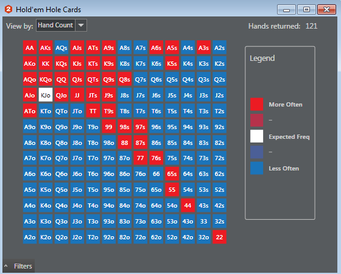Select the white KJo hand cell

tap(46, 95)
